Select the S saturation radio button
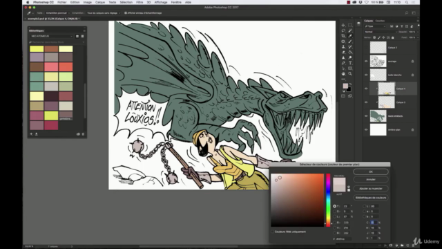The width and height of the screenshot is (442, 249). tap(334, 212)
